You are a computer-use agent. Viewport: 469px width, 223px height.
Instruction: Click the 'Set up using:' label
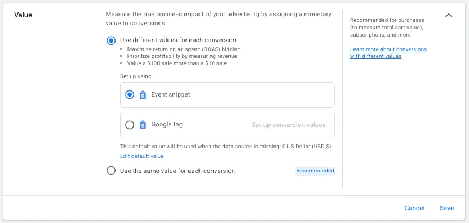click(x=136, y=76)
